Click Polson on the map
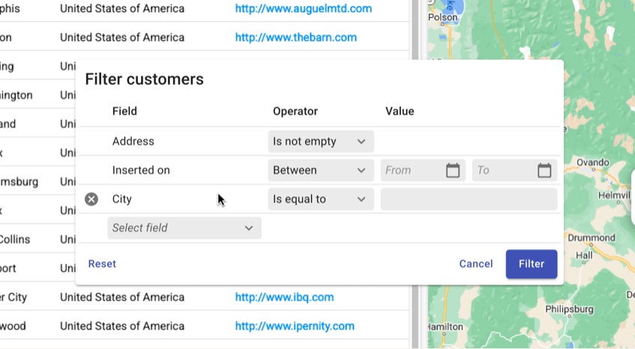Image resolution: width=635 pixels, height=349 pixels. click(442, 17)
